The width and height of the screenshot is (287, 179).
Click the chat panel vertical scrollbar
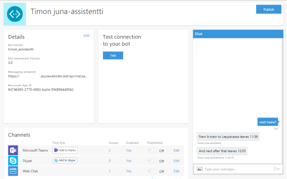(x=283, y=101)
